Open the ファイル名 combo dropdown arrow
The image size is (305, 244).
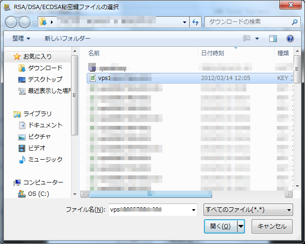pos(193,210)
